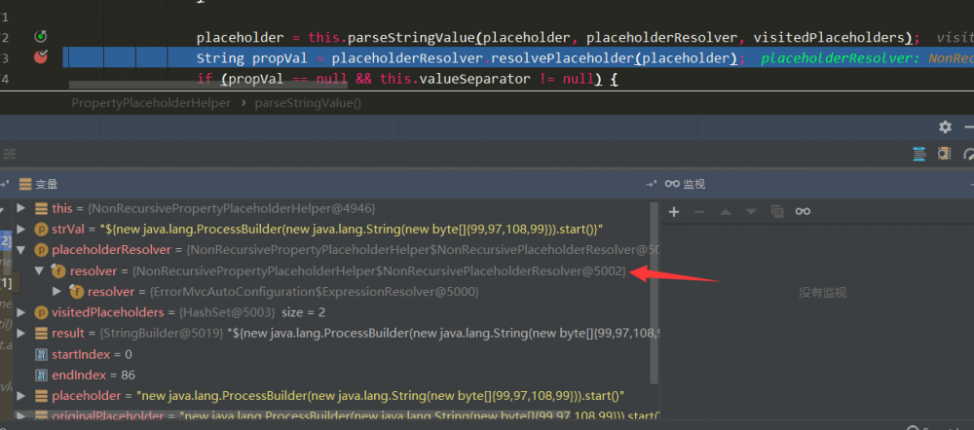Click the recursive call gutter icon at parseStringValue line
The width and height of the screenshot is (974, 430).
pyautogui.click(x=40, y=37)
